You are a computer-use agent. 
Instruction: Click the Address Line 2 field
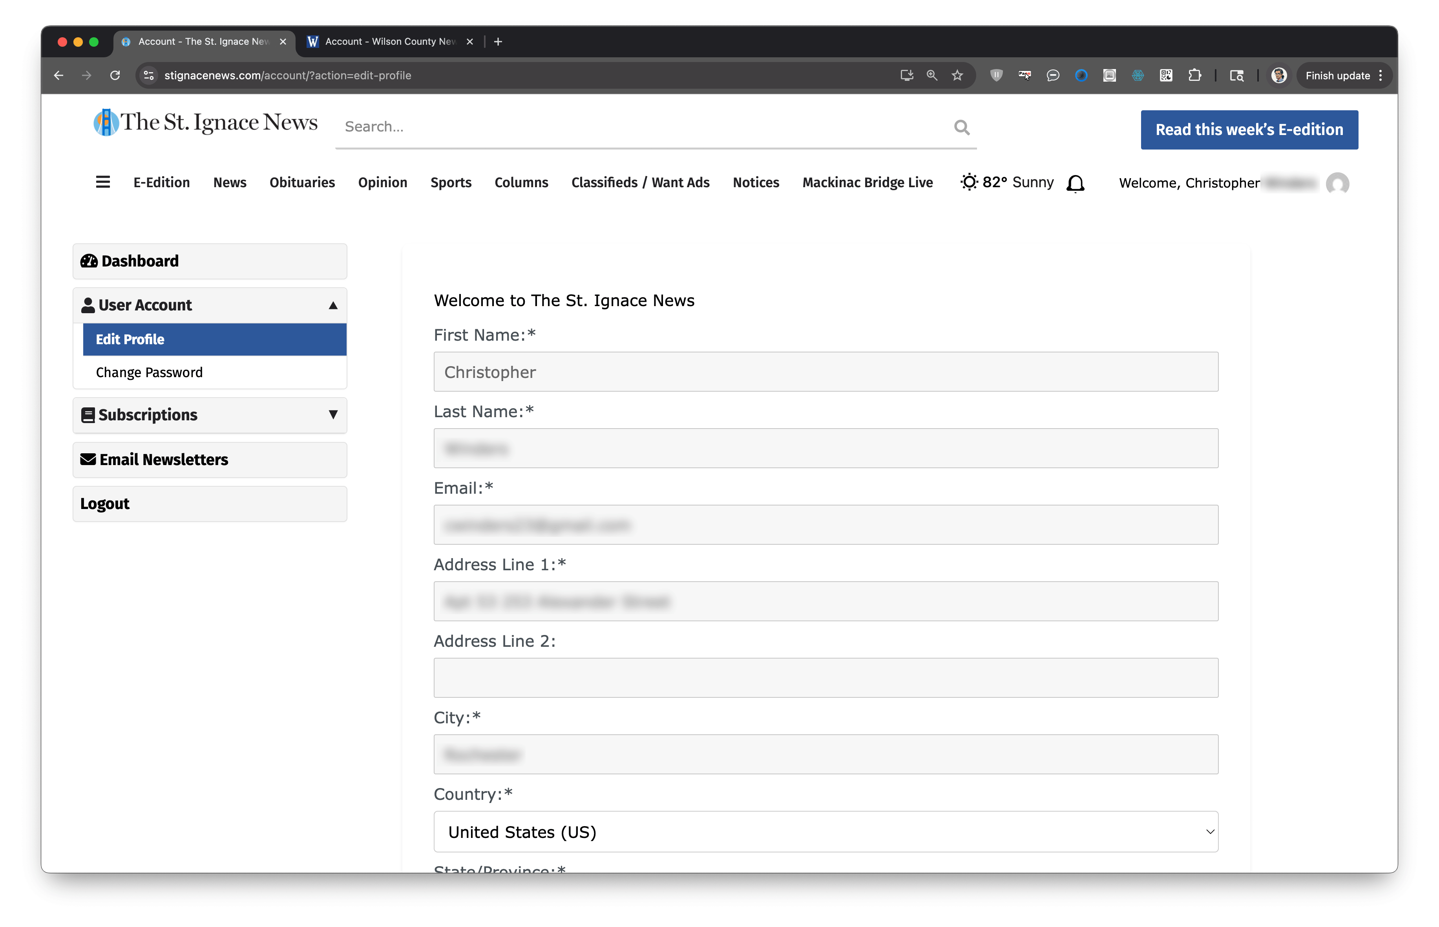click(x=825, y=677)
